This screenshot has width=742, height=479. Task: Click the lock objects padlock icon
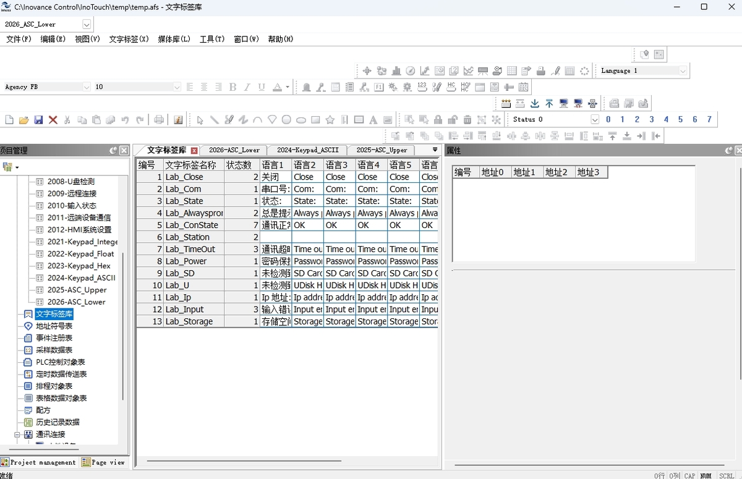[x=438, y=120]
